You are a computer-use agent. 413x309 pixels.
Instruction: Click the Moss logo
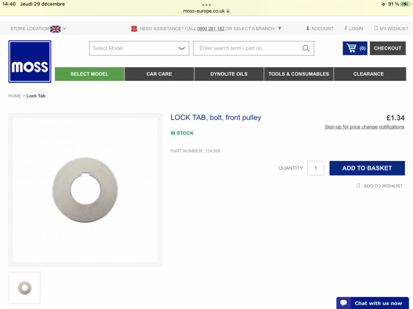[x=30, y=62]
